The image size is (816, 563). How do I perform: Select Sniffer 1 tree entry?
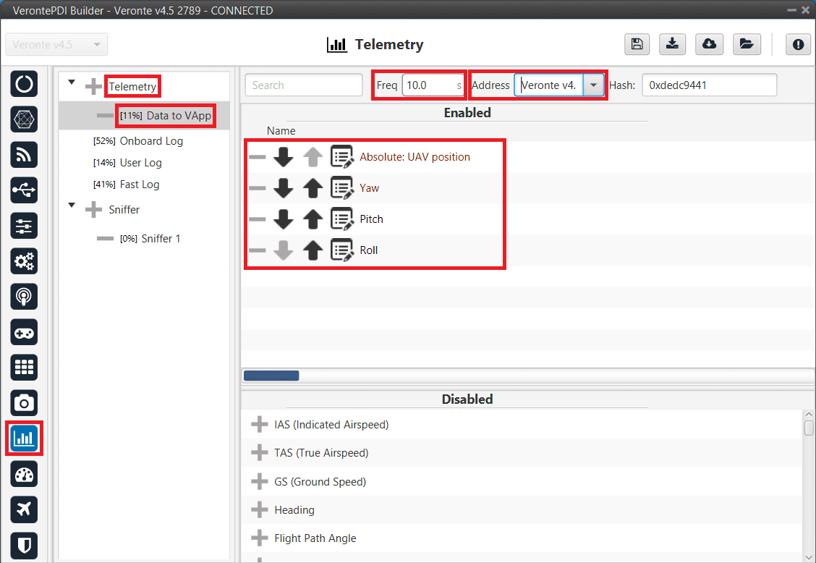[161, 239]
